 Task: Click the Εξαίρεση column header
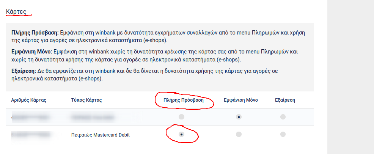coord(285,100)
